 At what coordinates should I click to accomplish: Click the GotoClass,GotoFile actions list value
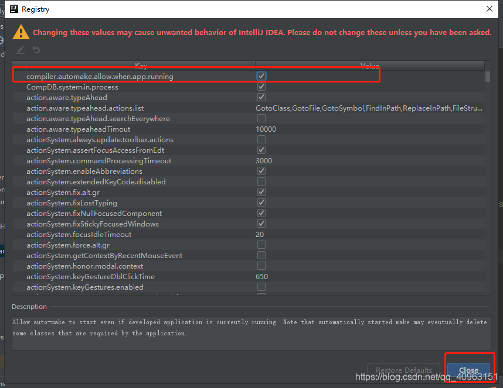tap(369, 108)
